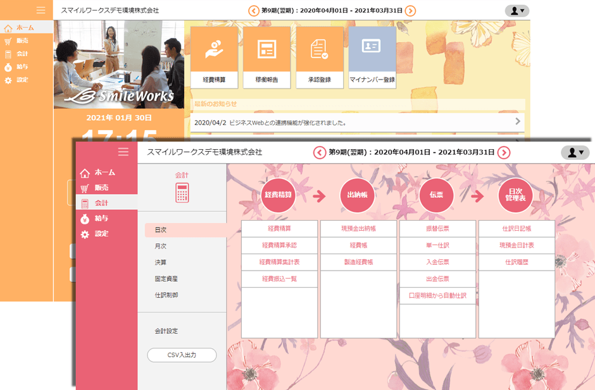This screenshot has height=390, width=595.
Task: Select 固定資産 in the accounting submenu
Action: click(x=166, y=279)
